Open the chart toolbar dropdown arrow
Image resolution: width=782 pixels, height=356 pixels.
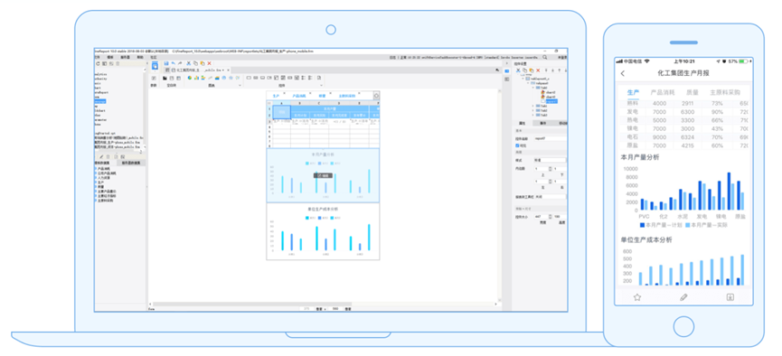(240, 85)
